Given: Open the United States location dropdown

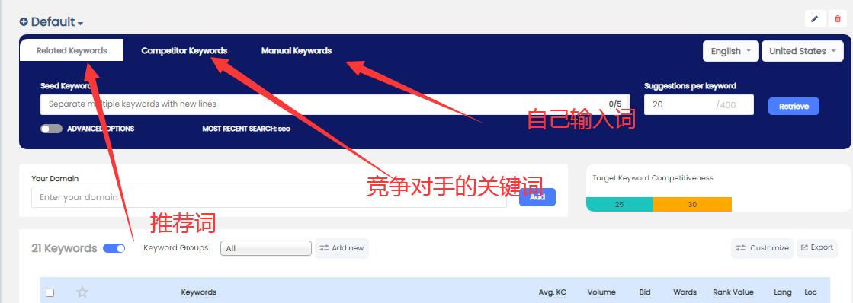Looking at the screenshot, I should click(x=803, y=51).
